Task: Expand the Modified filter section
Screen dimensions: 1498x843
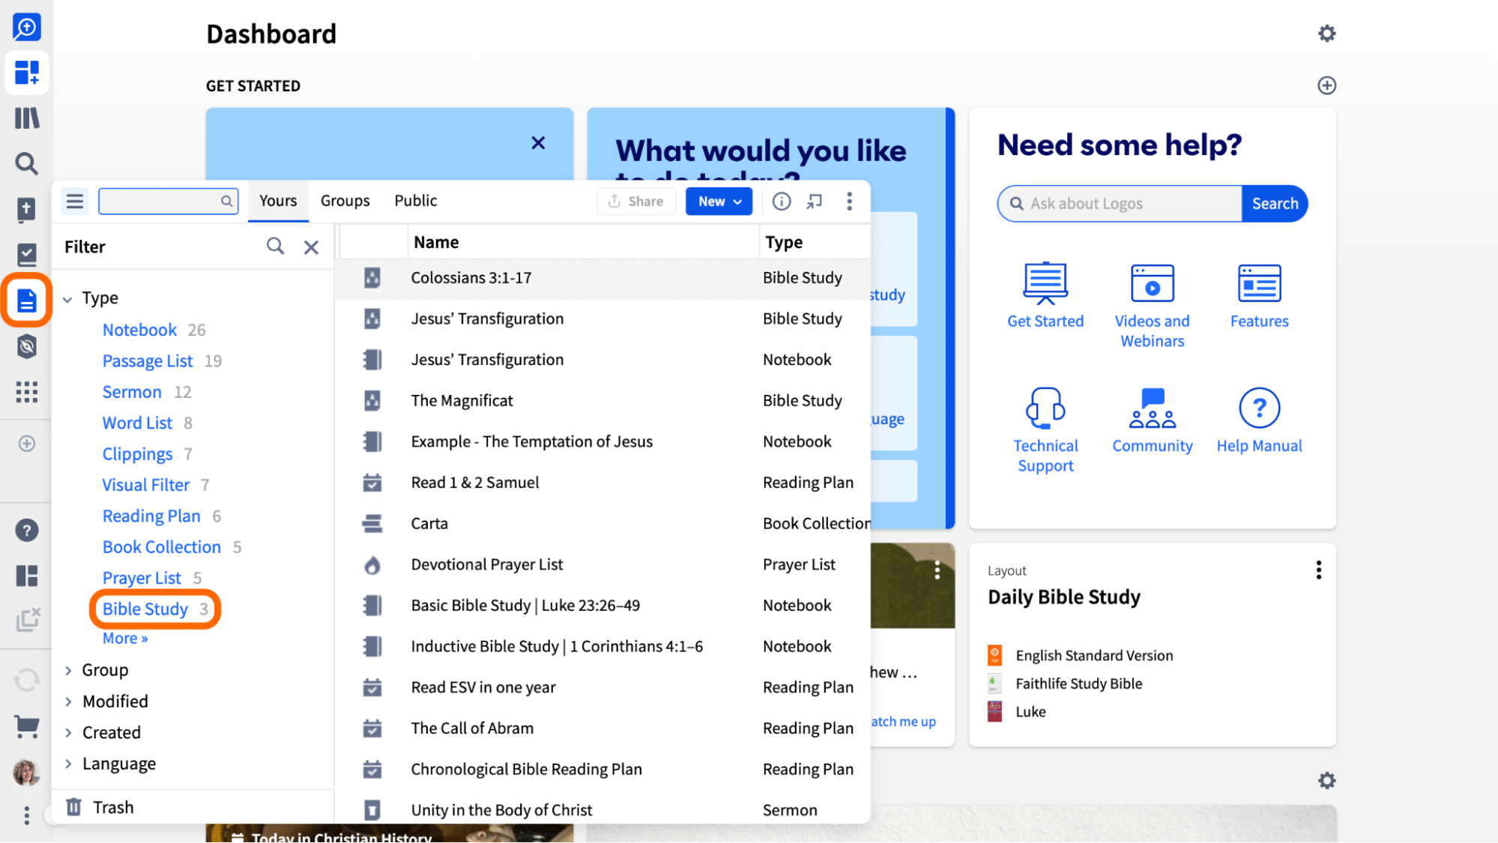Action: point(67,701)
